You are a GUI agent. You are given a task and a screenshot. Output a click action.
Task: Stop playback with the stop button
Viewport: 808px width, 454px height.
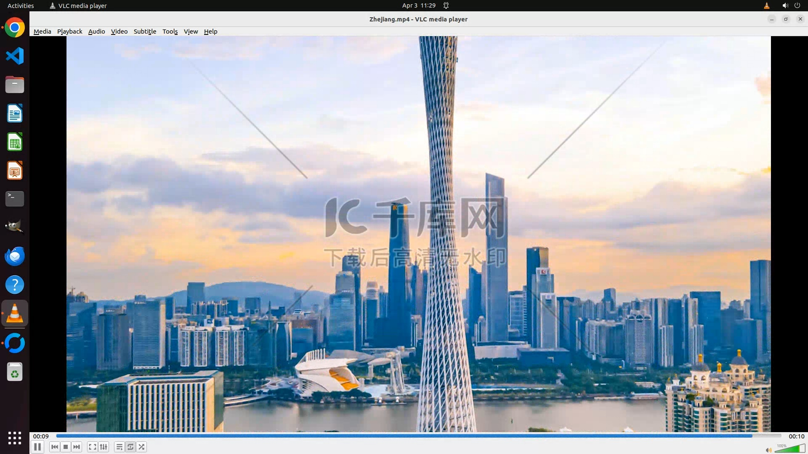(x=66, y=447)
